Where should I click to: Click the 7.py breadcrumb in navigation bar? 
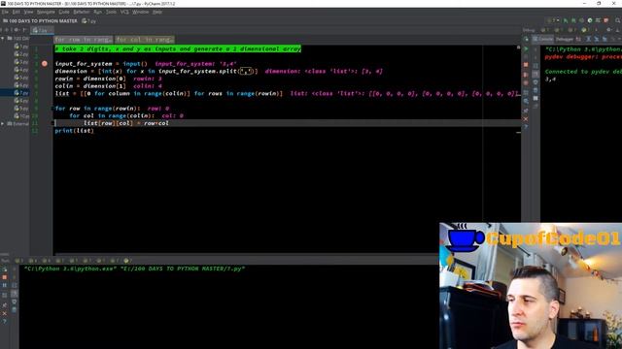pos(89,21)
